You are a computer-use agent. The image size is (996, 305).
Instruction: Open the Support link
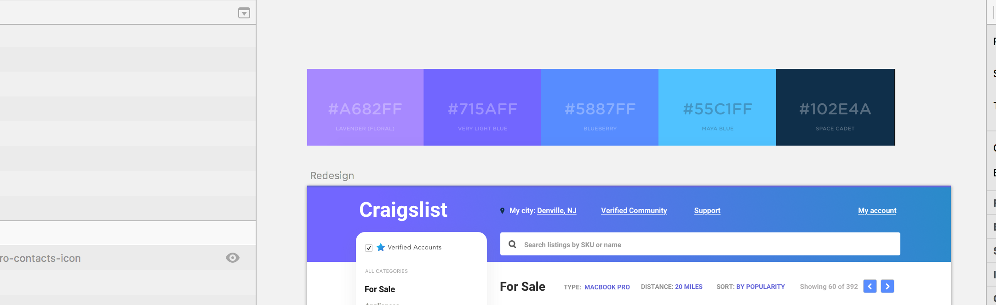(707, 210)
